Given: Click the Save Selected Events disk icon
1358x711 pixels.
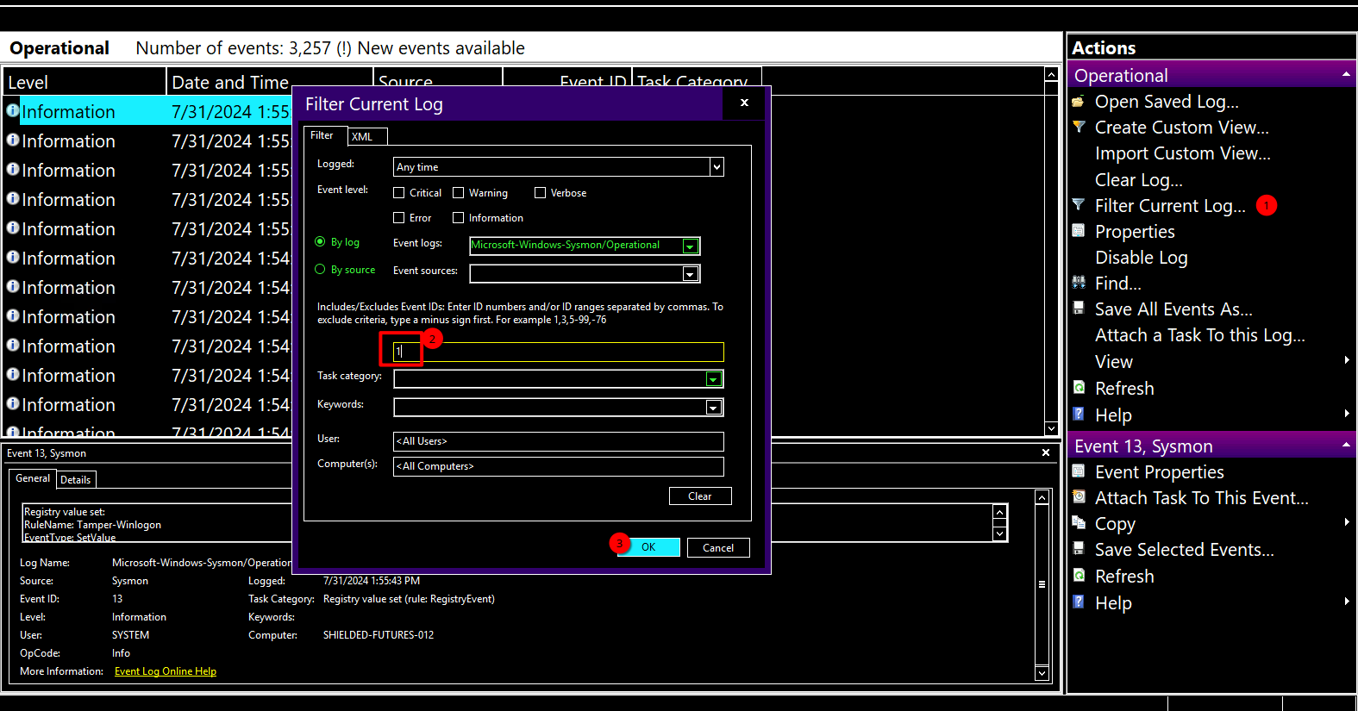Looking at the screenshot, I should point(1078,549).
